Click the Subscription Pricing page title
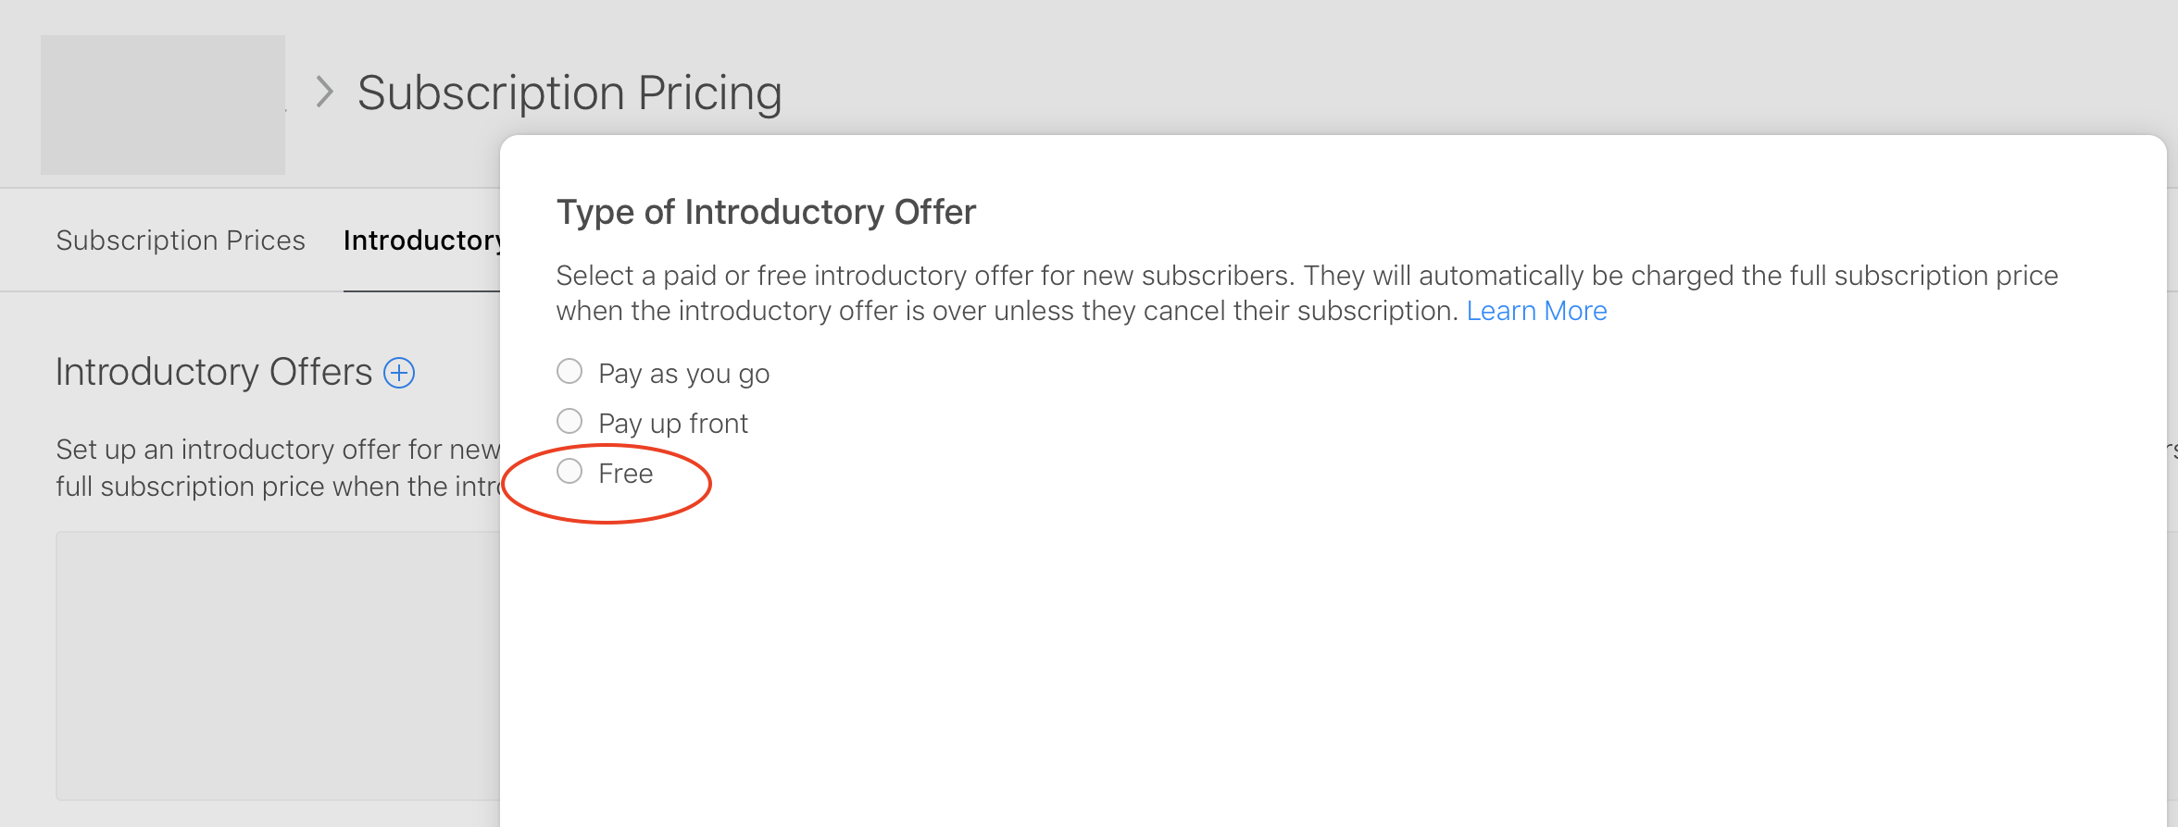 pos(570,93)
